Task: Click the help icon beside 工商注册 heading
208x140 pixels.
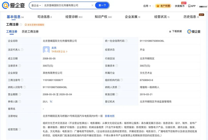Action: pos(21,25)
